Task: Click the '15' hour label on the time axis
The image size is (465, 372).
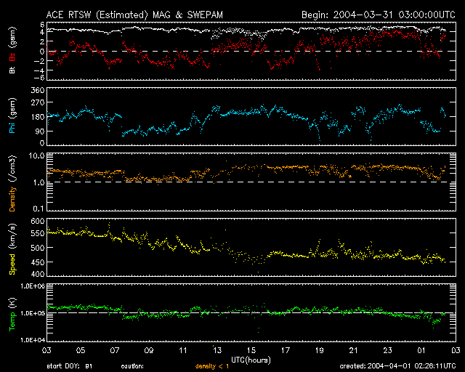Action: coord(251,351)
